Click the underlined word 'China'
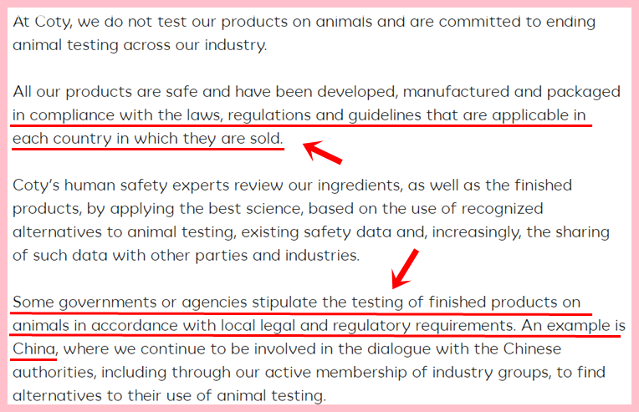Image resolution: width=639 pixels, height=412 pixels. coord(34,348)
